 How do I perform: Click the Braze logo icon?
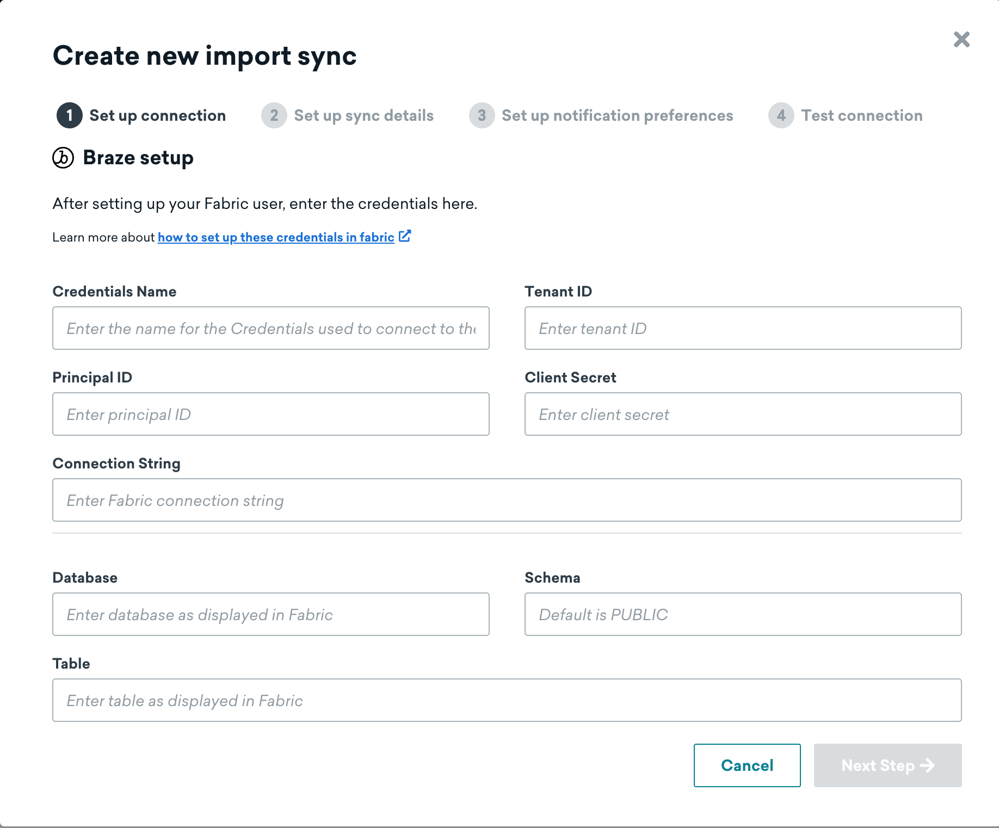63,159
